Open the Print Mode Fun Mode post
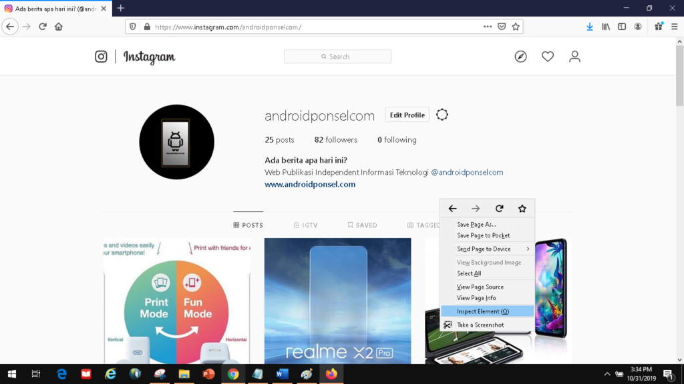684x384 pixels. (x=177, y=301)
